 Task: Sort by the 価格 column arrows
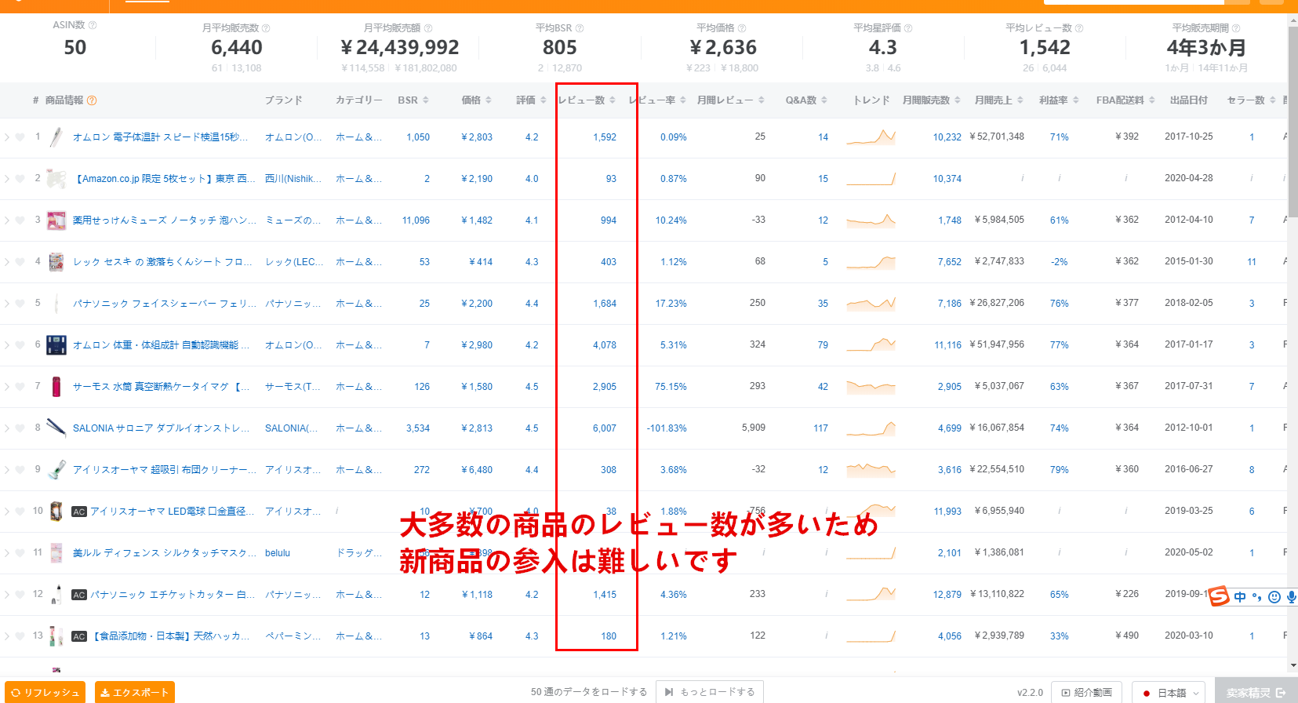click(x=489, y=100)
